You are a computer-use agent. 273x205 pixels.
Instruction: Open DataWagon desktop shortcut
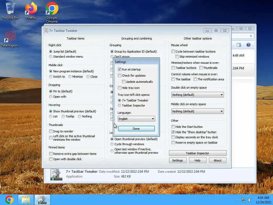click(x=10, y=39)
